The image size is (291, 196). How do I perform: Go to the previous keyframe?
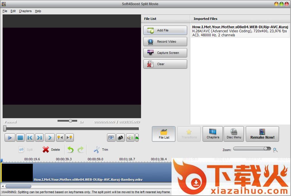[60, 138]
